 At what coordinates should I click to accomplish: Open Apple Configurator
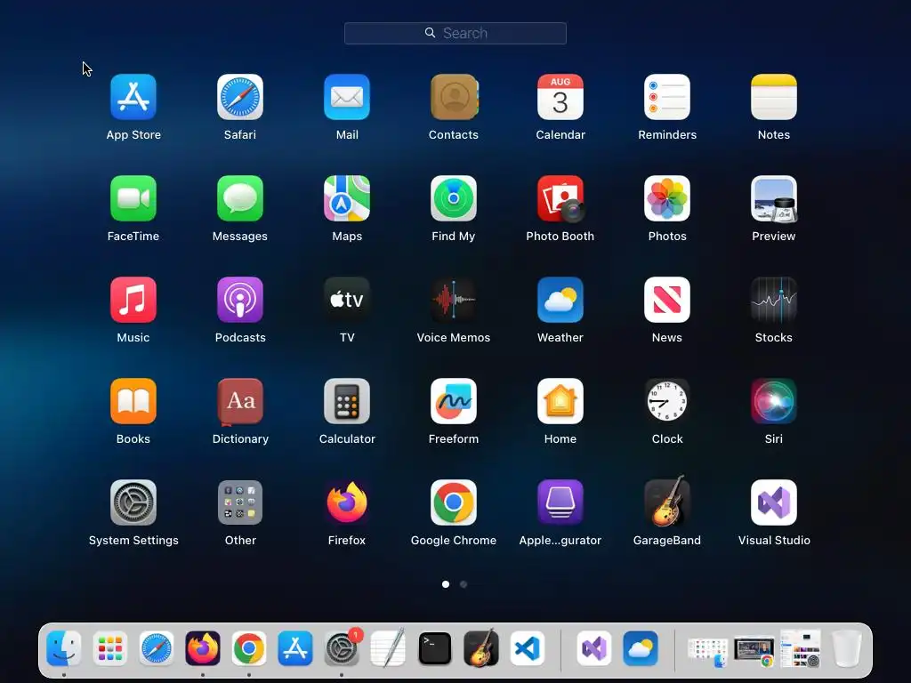[560, 502]
